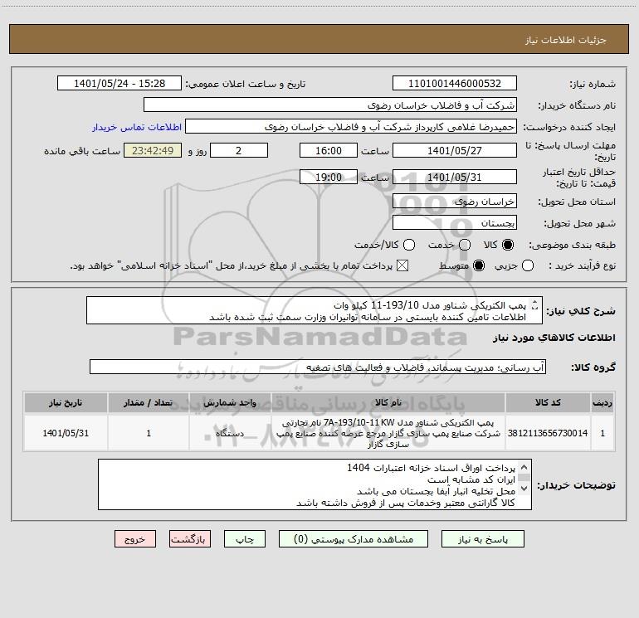This screenshot has width=639, height=618.
Task: Click the response deadline date 1401/05/27 field
Action: tap(455, 150)
